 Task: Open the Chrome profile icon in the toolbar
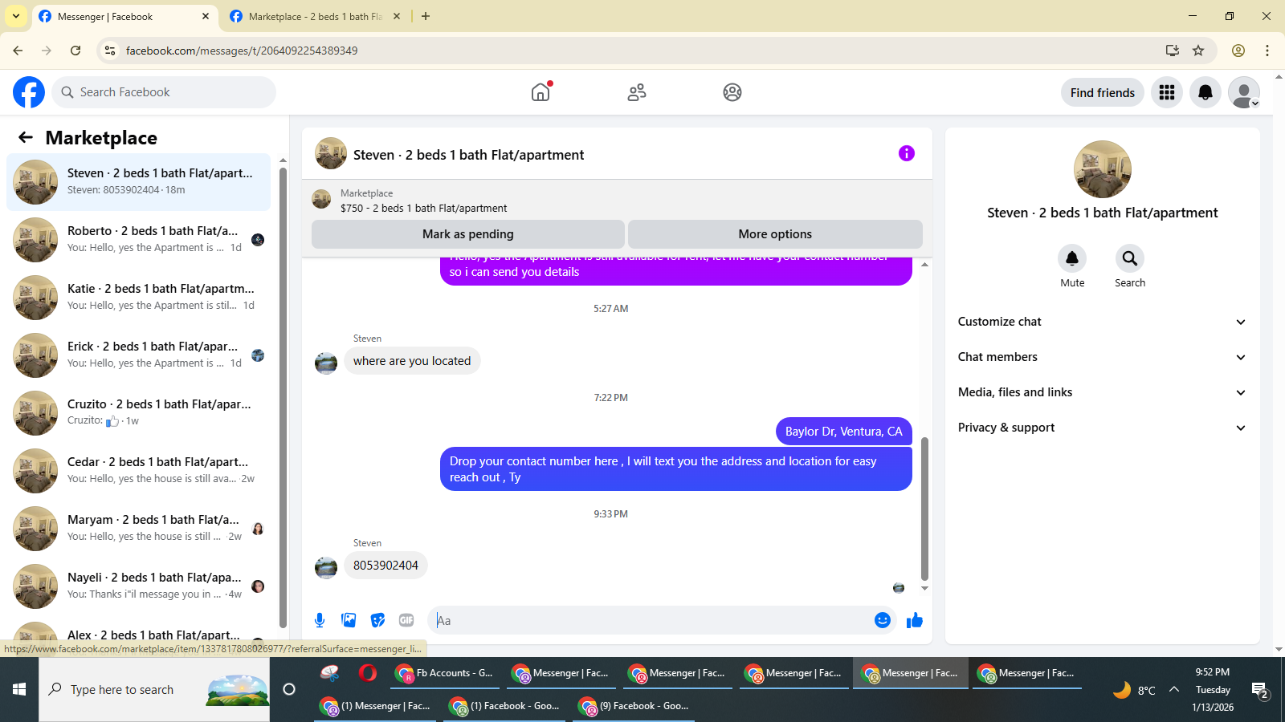1238,51
